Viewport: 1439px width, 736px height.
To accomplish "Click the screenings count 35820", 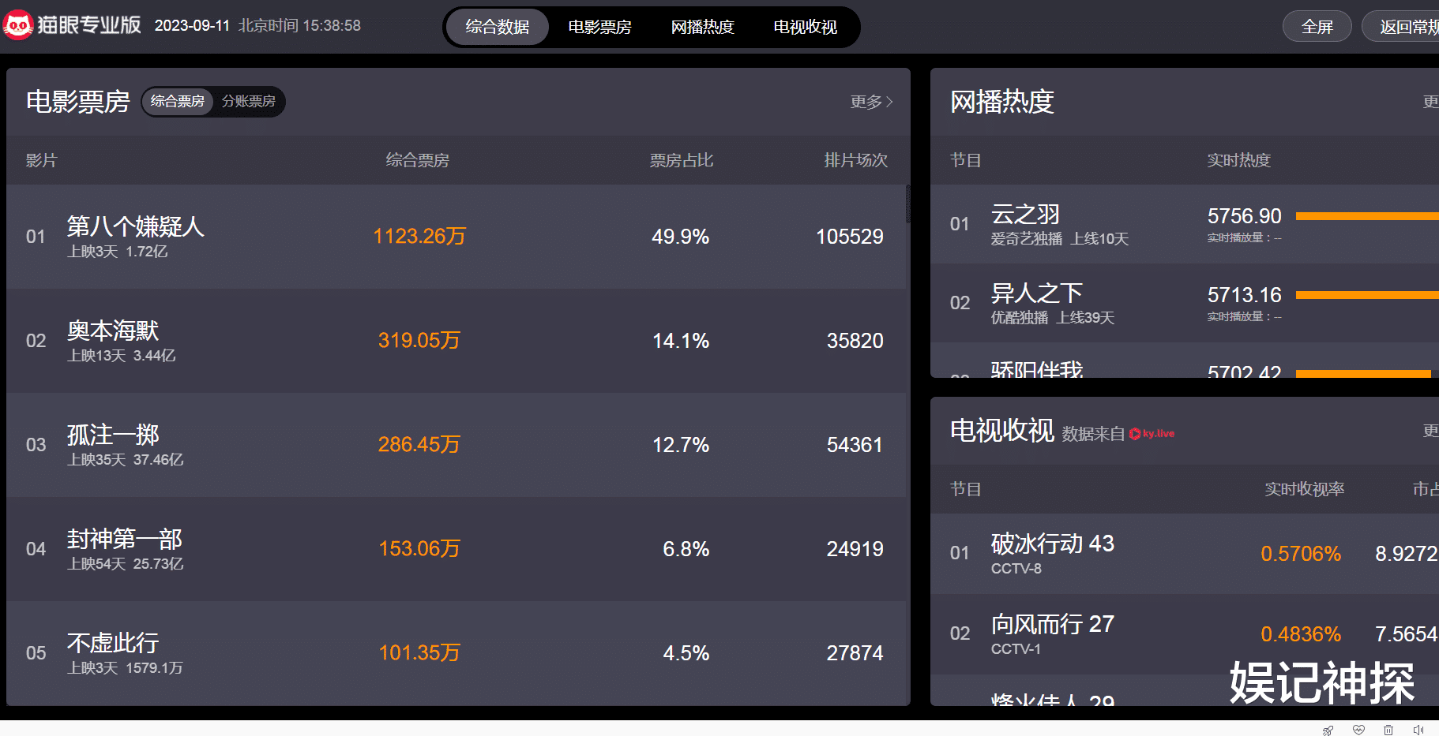I will [855, 341].
